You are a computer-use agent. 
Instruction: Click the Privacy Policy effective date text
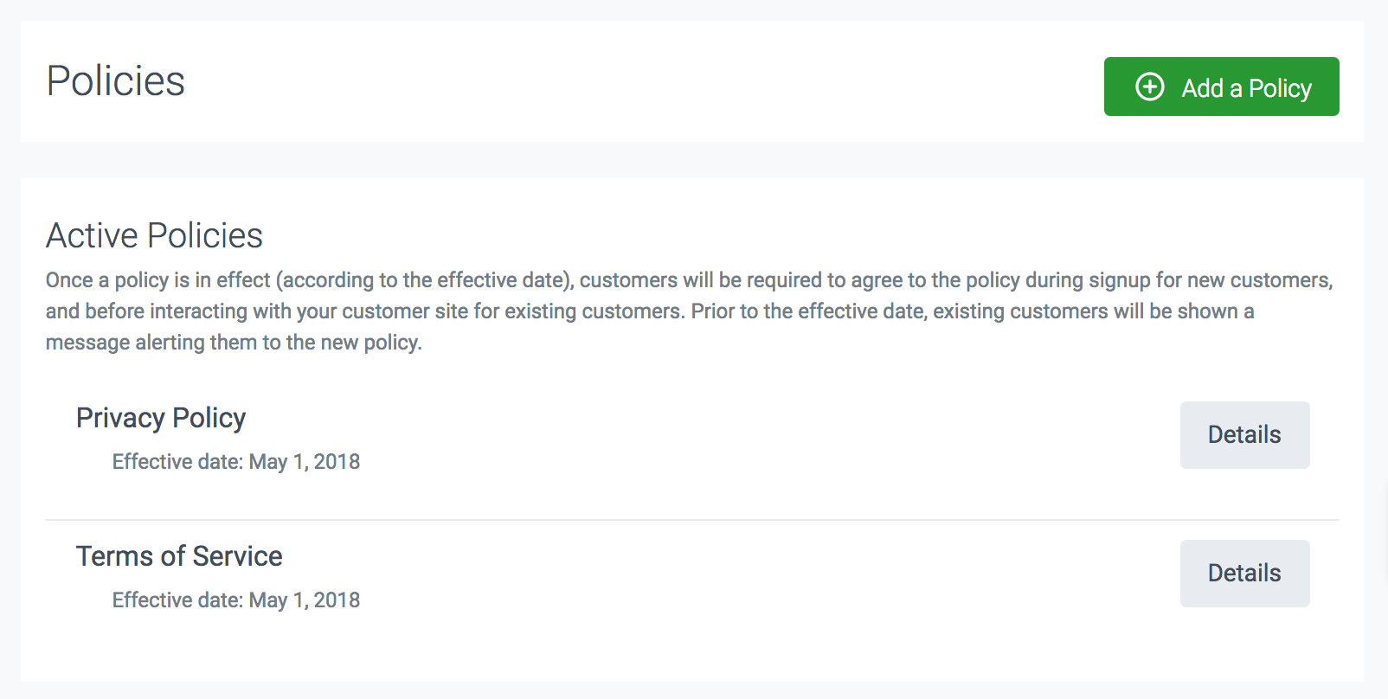point(235,461)
